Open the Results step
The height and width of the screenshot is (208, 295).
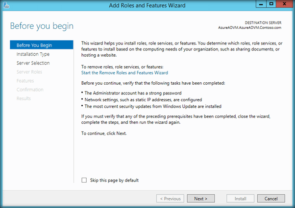click(x=24, y=98)
